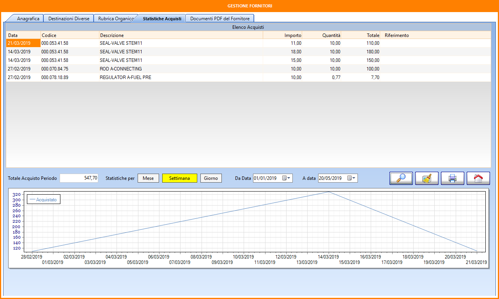This screenshot has width=499, height=299.
Task: Click the code 000.078.18.89
Action: click(x=55, y=77)
